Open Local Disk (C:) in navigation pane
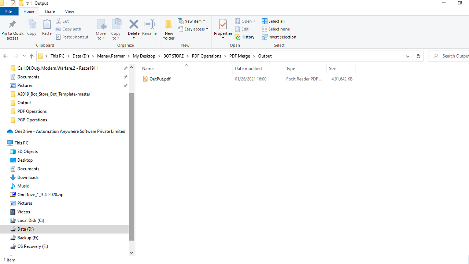Image resolution: width=469 pixels, height=264 pixels. pos(30,220)
